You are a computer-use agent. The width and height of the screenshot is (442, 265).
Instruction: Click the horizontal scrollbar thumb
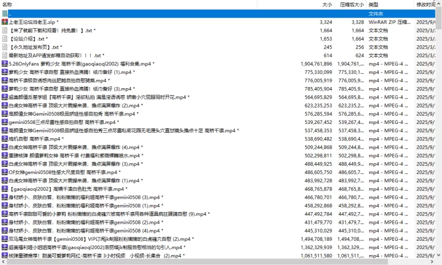pos(197,262)
